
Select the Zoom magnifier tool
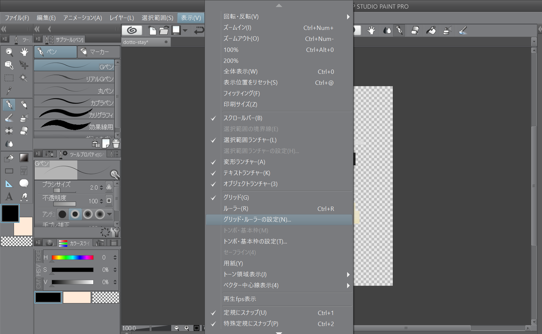pyautogui.click(x=9, y=52)
